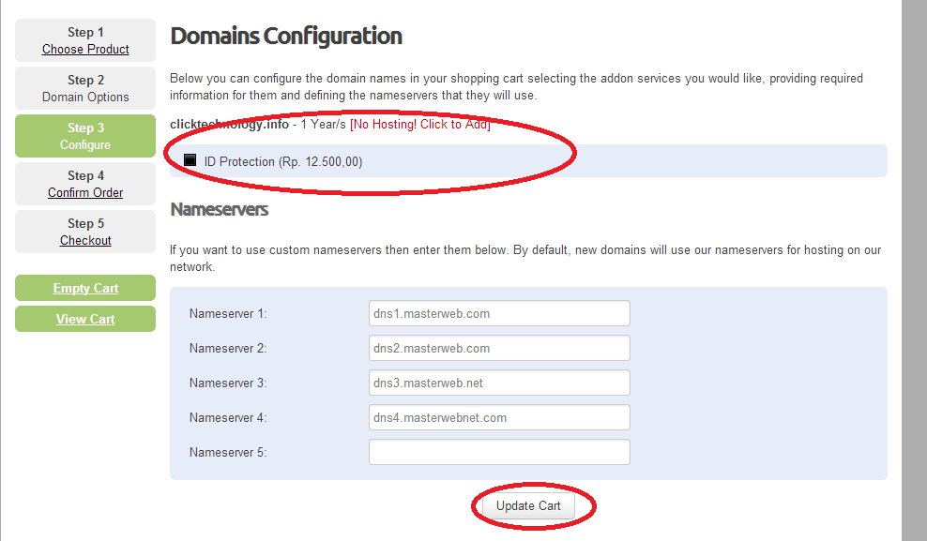Viewport: 927px width, 541px height.
Task: Tick the ID Protection checkbox
Action: pos(190,160)
